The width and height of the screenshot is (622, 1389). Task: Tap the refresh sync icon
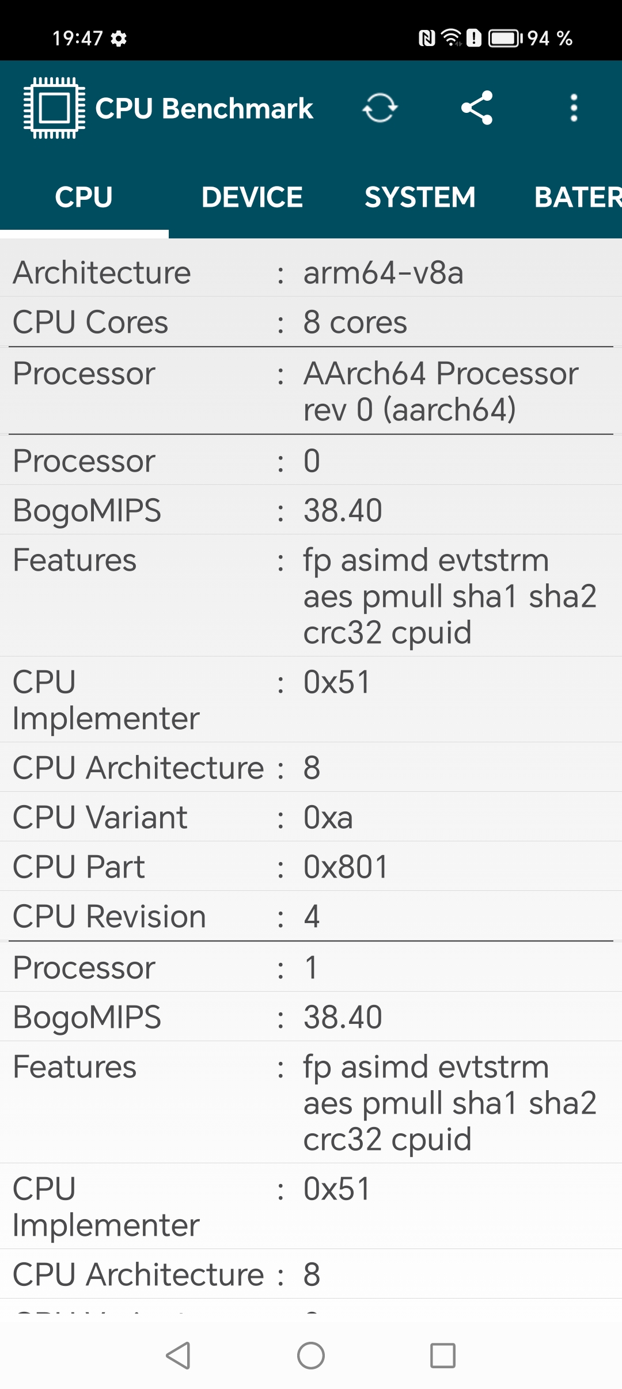[x=380, y=108]
